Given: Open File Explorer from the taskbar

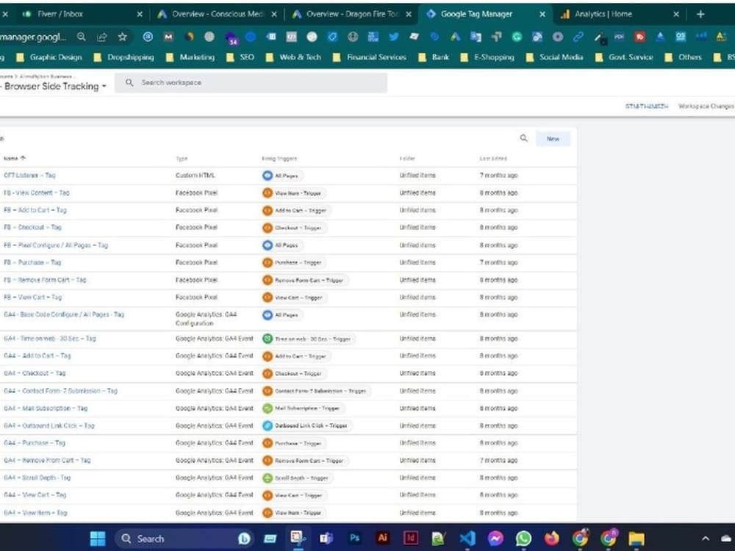Looking at the screenshot, I should [636, 539].
